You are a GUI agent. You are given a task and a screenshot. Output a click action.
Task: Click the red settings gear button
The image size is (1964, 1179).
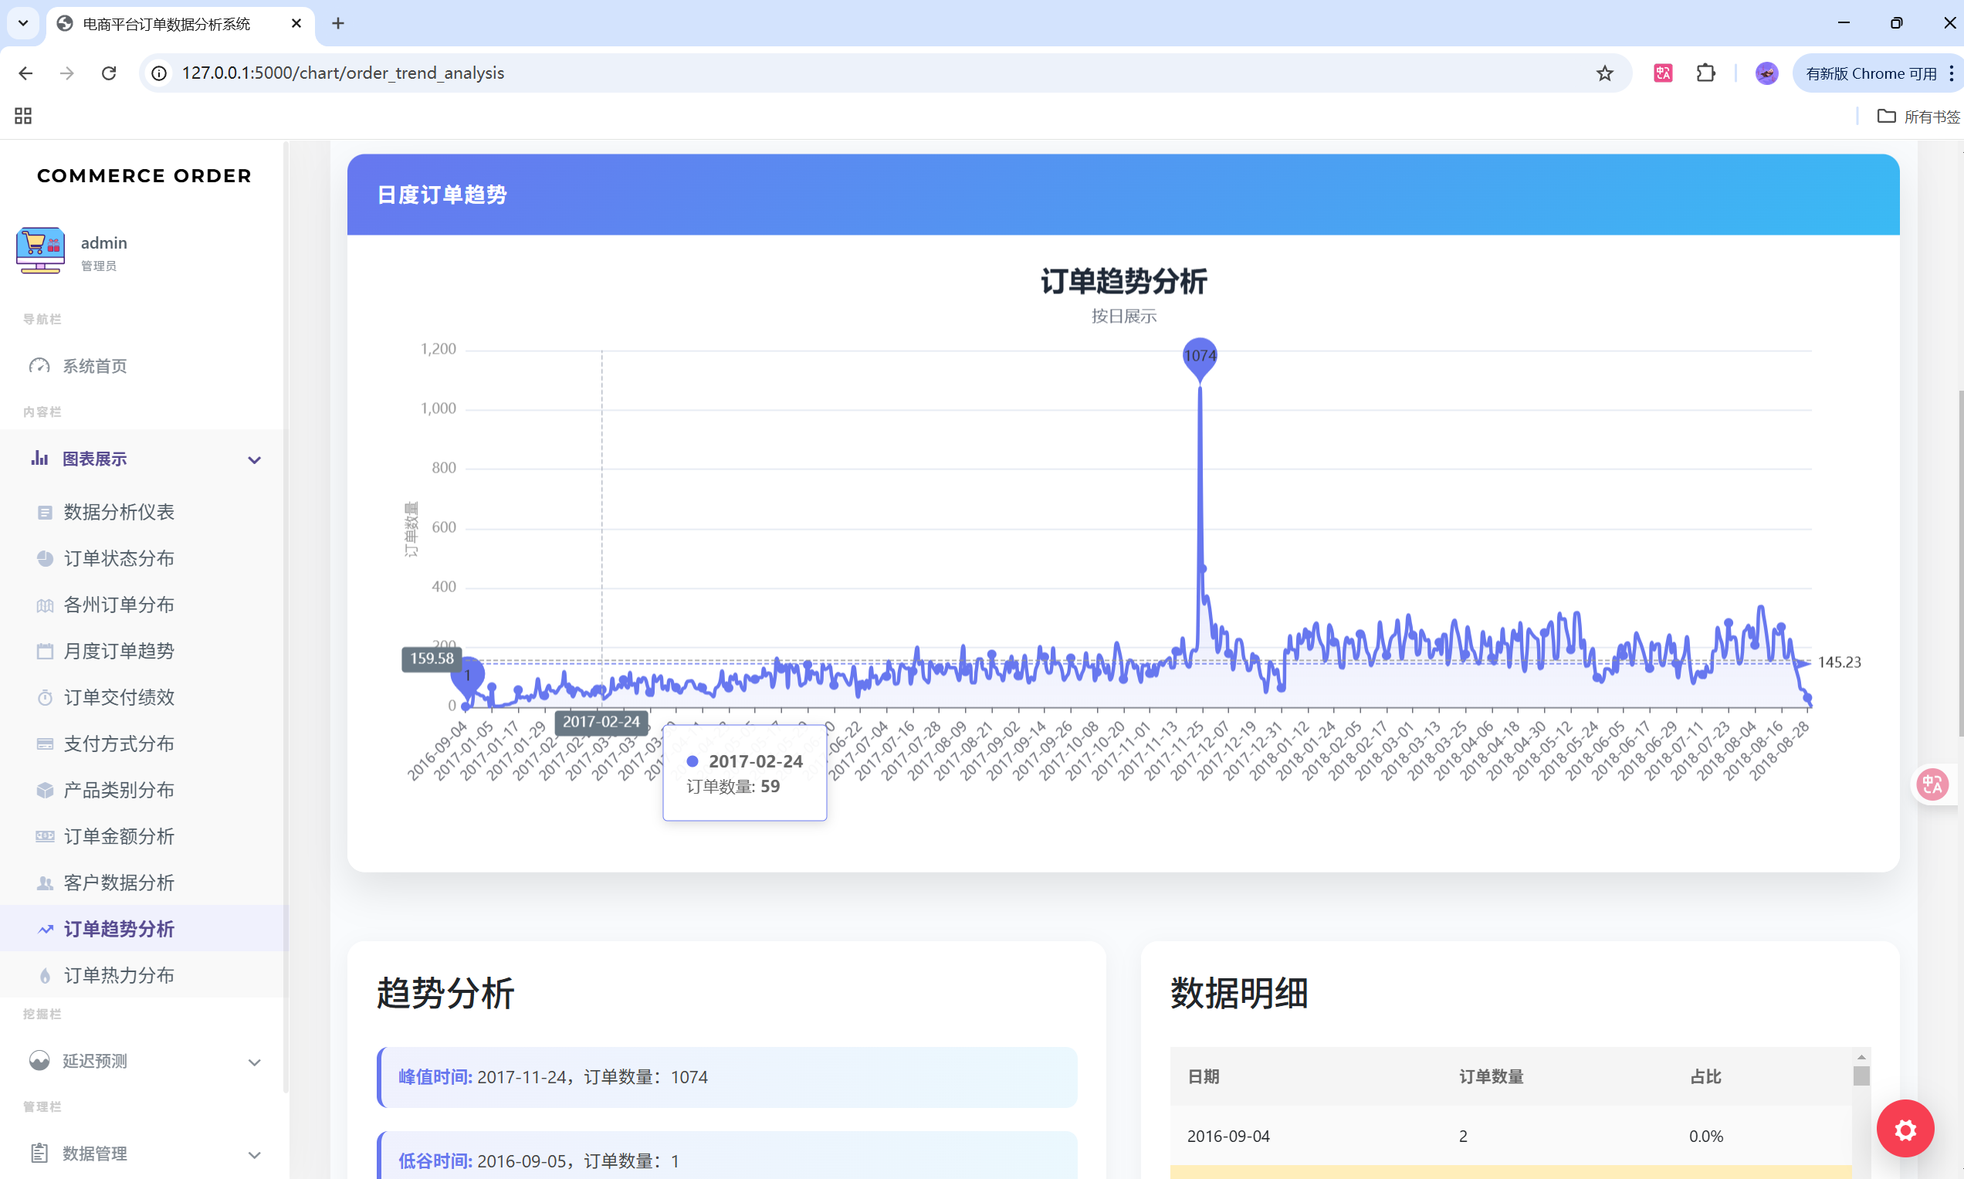(x=1905, y=1128)
